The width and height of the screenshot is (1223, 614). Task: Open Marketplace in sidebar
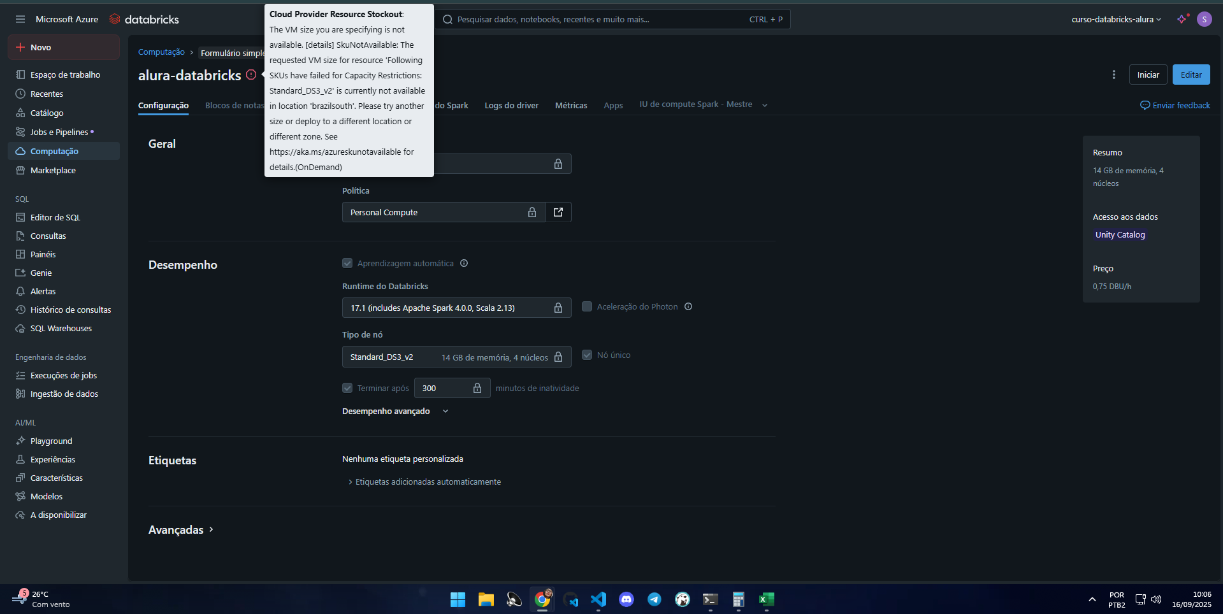[64, 170]
